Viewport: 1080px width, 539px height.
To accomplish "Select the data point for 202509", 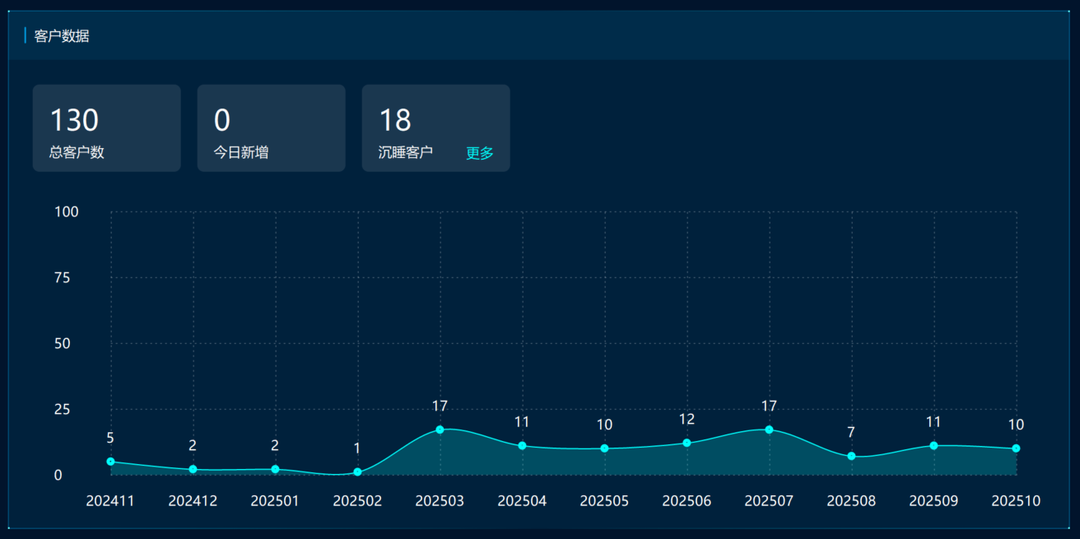I will 933,446.
